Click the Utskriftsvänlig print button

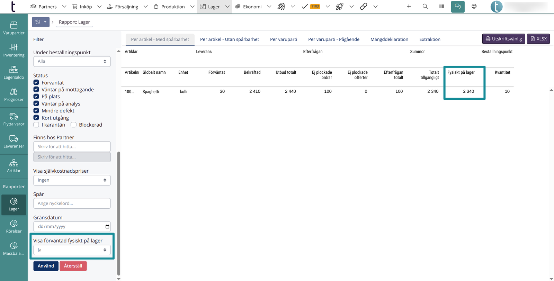504,39
